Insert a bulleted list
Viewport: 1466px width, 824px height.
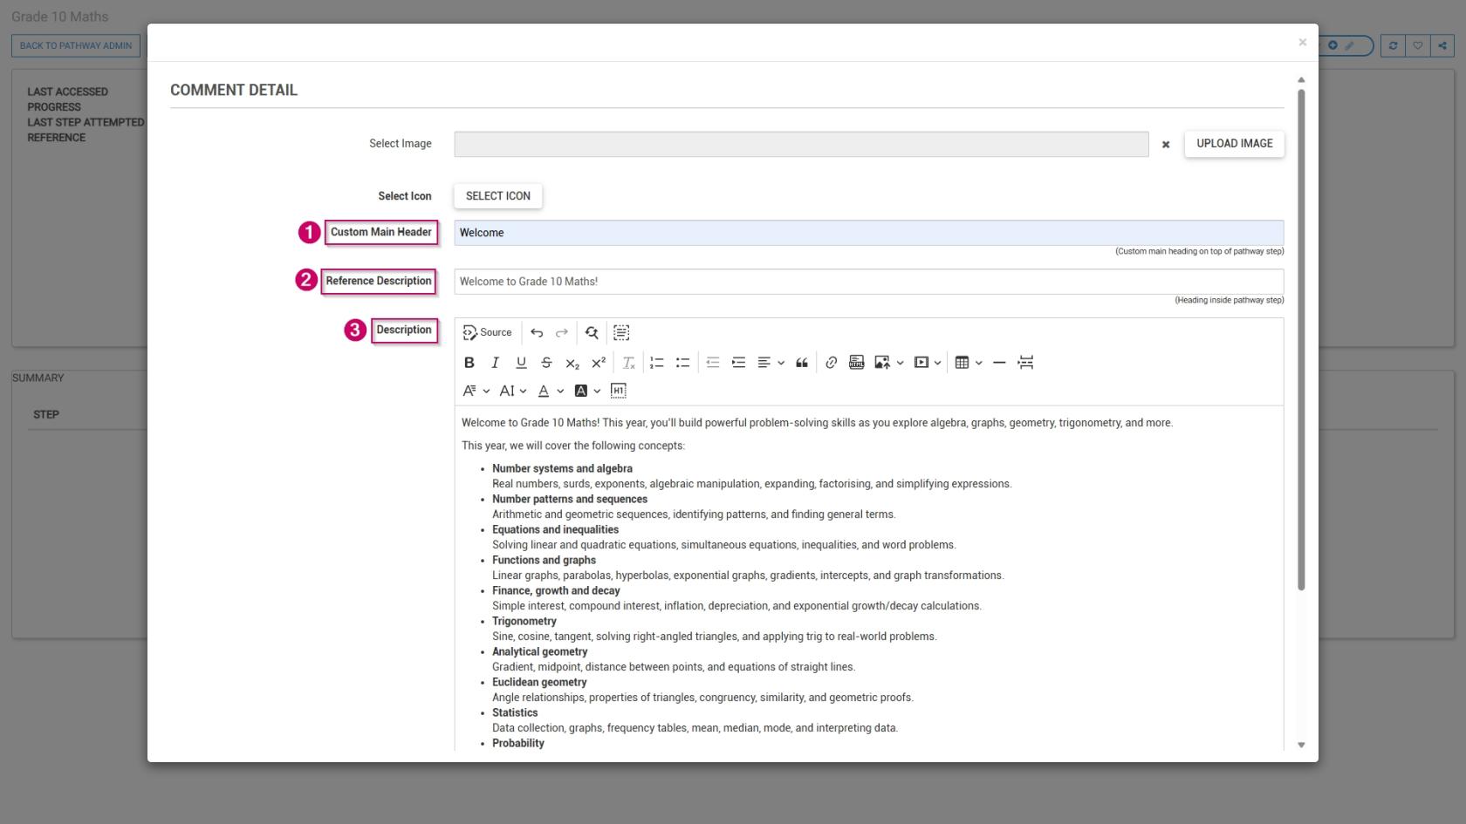coord(683,363)
